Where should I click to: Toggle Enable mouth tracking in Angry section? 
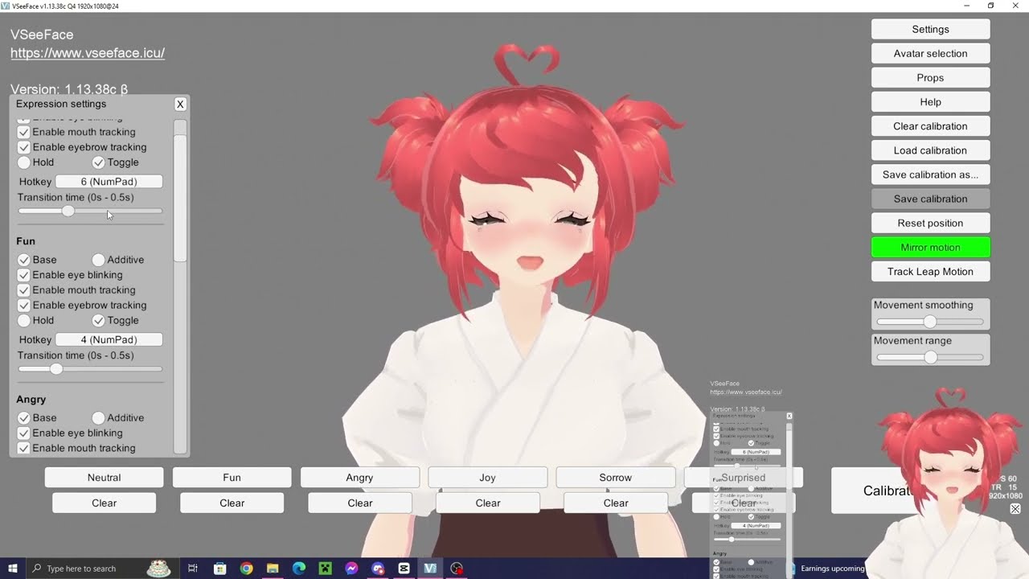[23, 449]
